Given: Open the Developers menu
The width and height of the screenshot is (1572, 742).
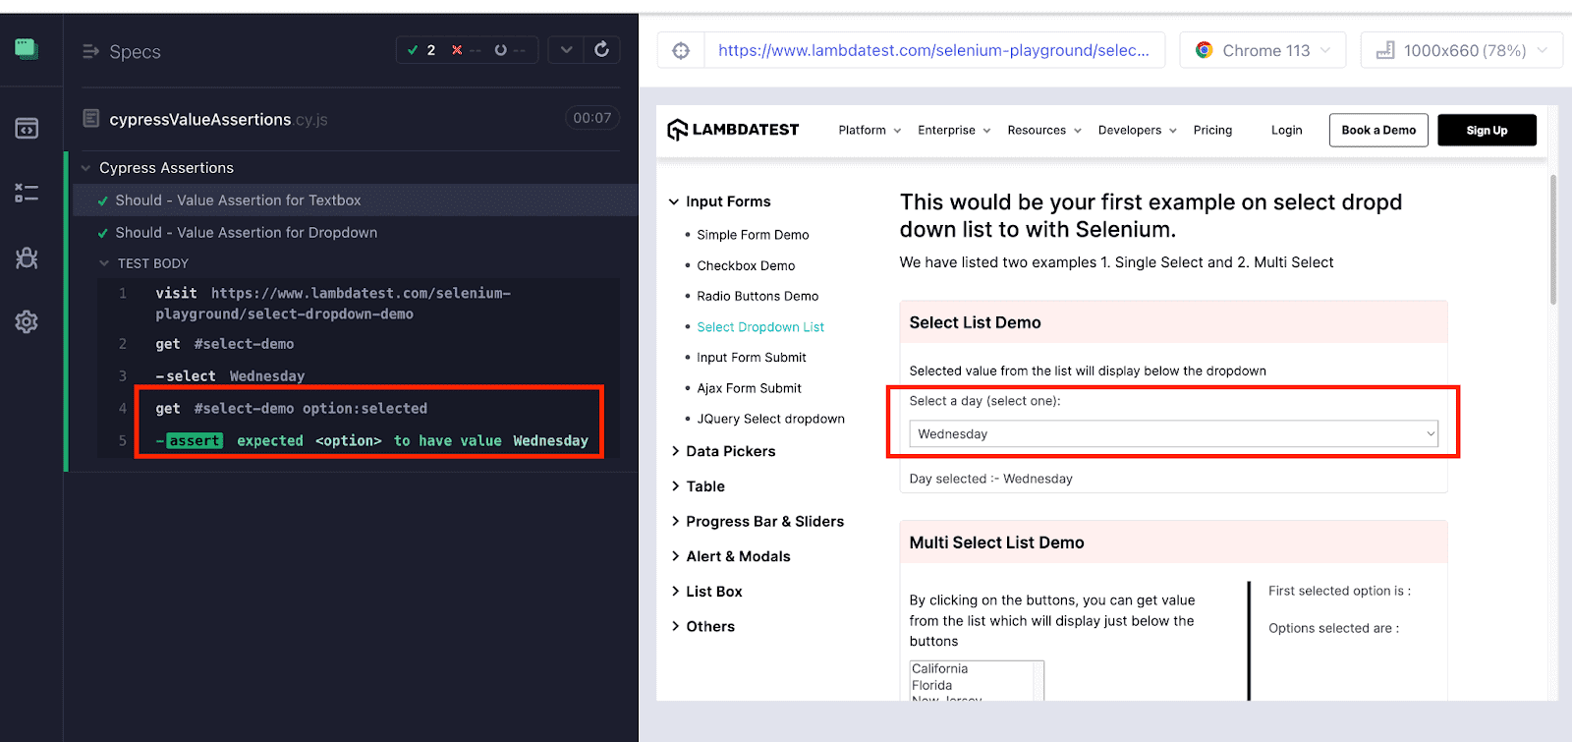Looking at the screenshot, I should pos(1137,130).
